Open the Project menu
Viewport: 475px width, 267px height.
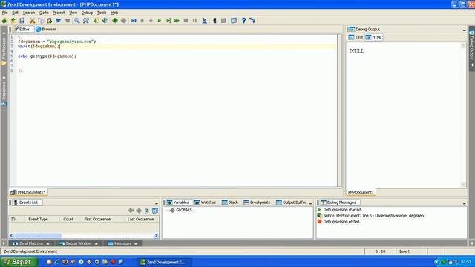pos(59,13)
